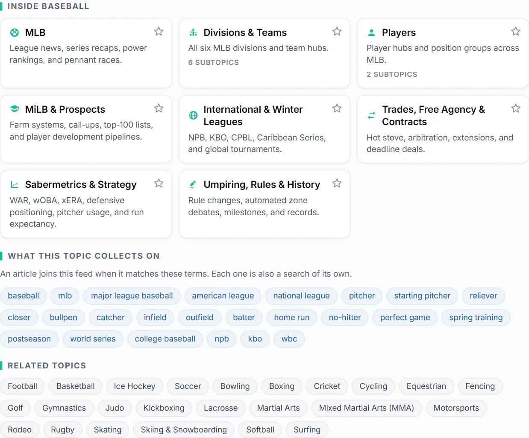Select the no-hitter term chip

coord(345,318)
